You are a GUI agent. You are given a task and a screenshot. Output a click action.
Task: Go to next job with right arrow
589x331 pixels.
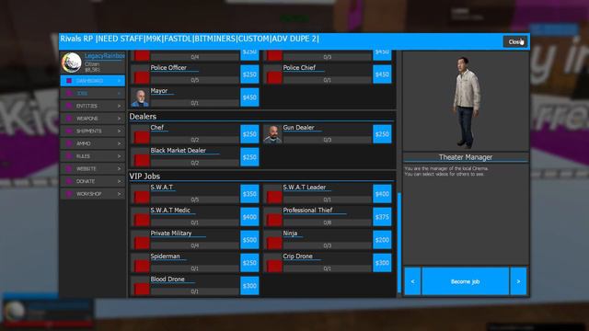[x=518, y=281]
